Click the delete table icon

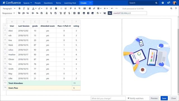click(105, 13)
